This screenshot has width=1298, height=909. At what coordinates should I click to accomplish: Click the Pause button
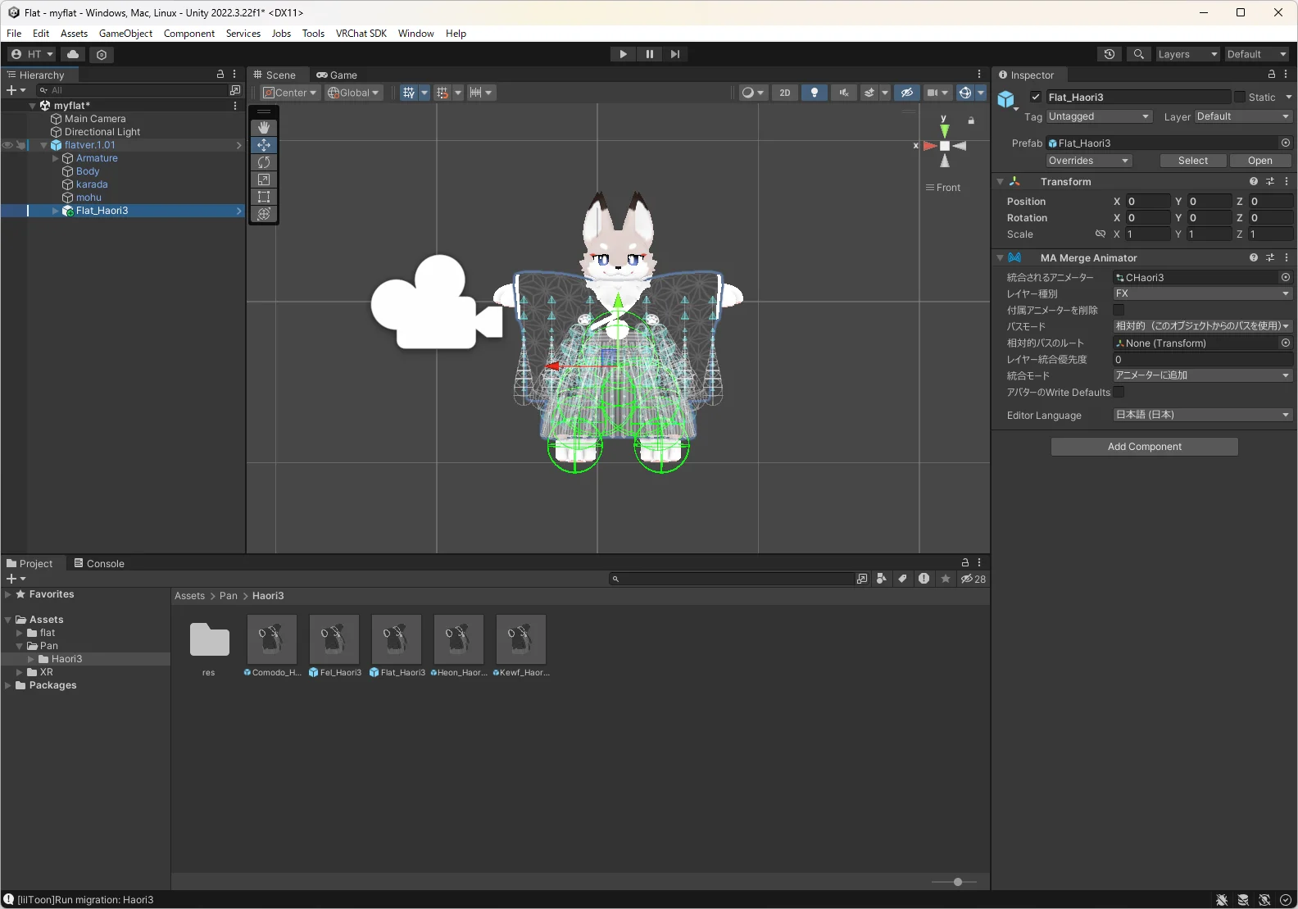tap(650, 54)
